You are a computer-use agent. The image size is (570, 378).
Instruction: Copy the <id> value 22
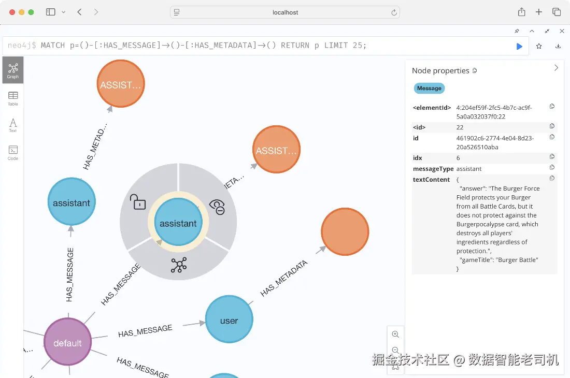tap(552, 126)
